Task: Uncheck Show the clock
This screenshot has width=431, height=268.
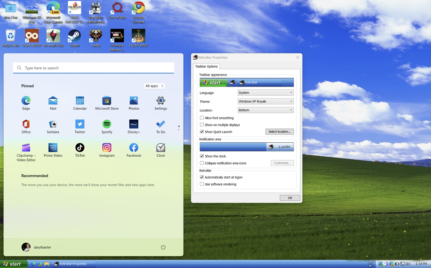Action: (x=202, y=156)
